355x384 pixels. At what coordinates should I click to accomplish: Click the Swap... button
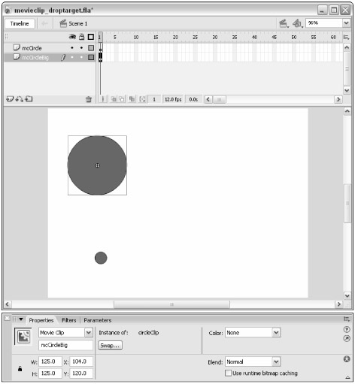110,346
